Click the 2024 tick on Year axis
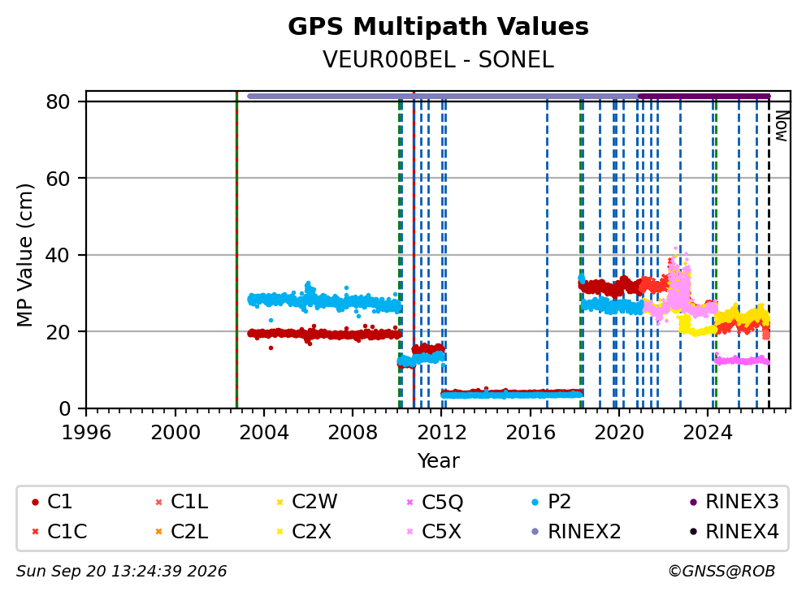806x596 pixels. [x=708, y=433]
